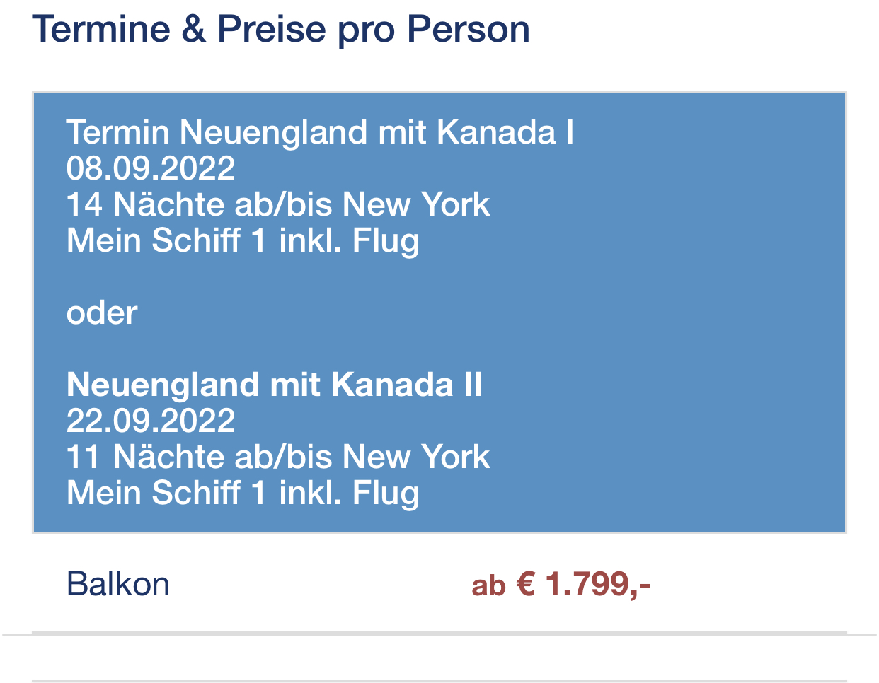Click the 'Termine & Preise pro Person' heading
The width and height of the screenshot is (879, 683).
click(x=281, y=30)
